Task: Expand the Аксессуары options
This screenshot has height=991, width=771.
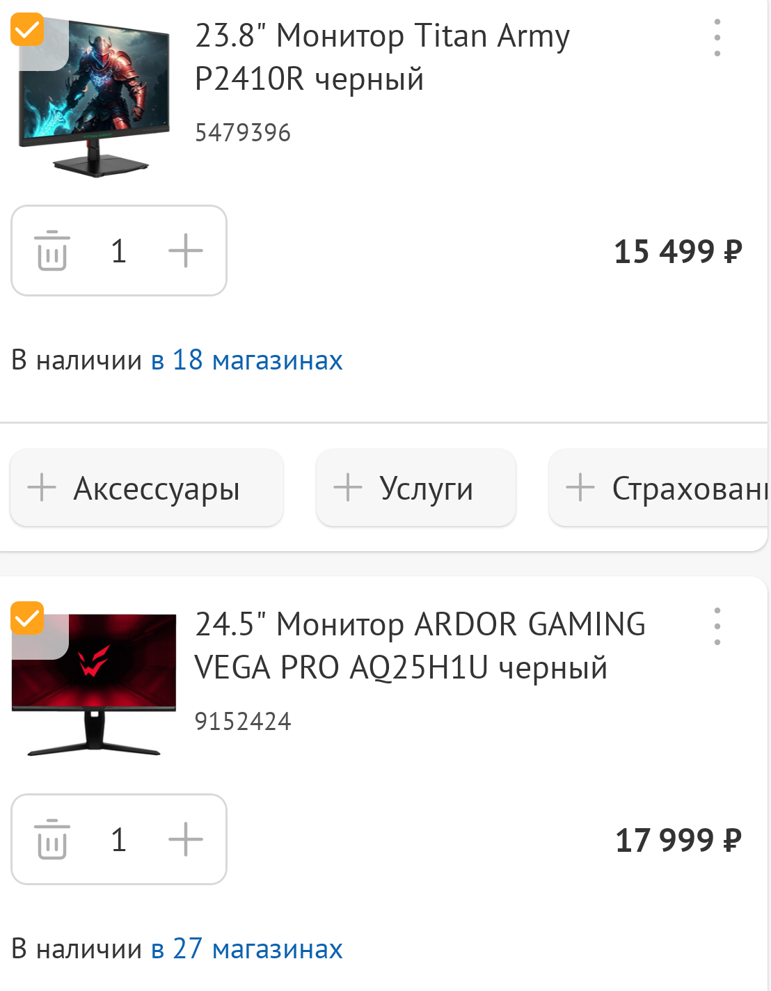Action: click(147, 488)
